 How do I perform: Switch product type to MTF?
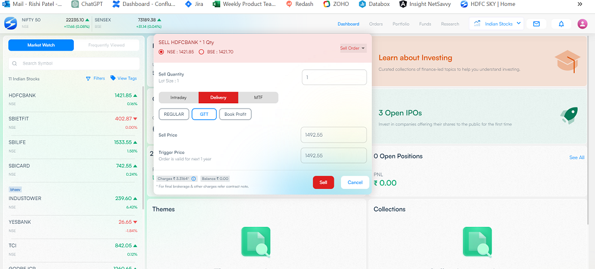point(258,98)
